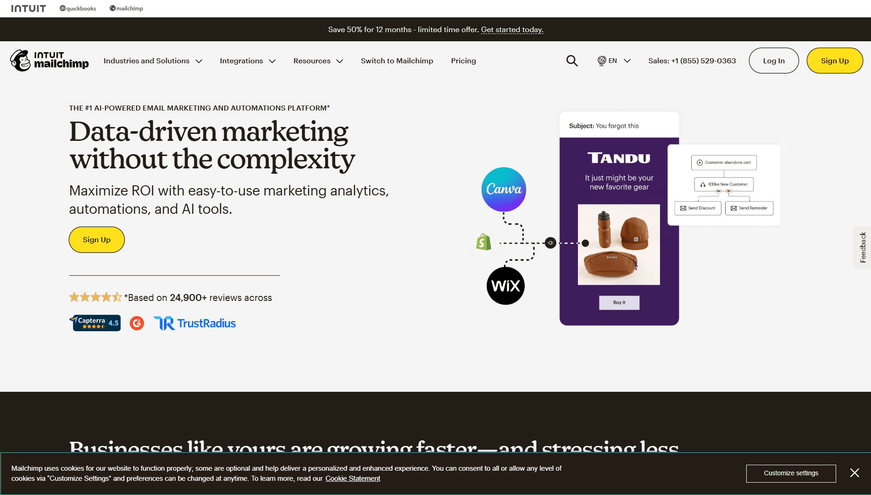
Task: Click the star rating icons
Action: point(95,297)
